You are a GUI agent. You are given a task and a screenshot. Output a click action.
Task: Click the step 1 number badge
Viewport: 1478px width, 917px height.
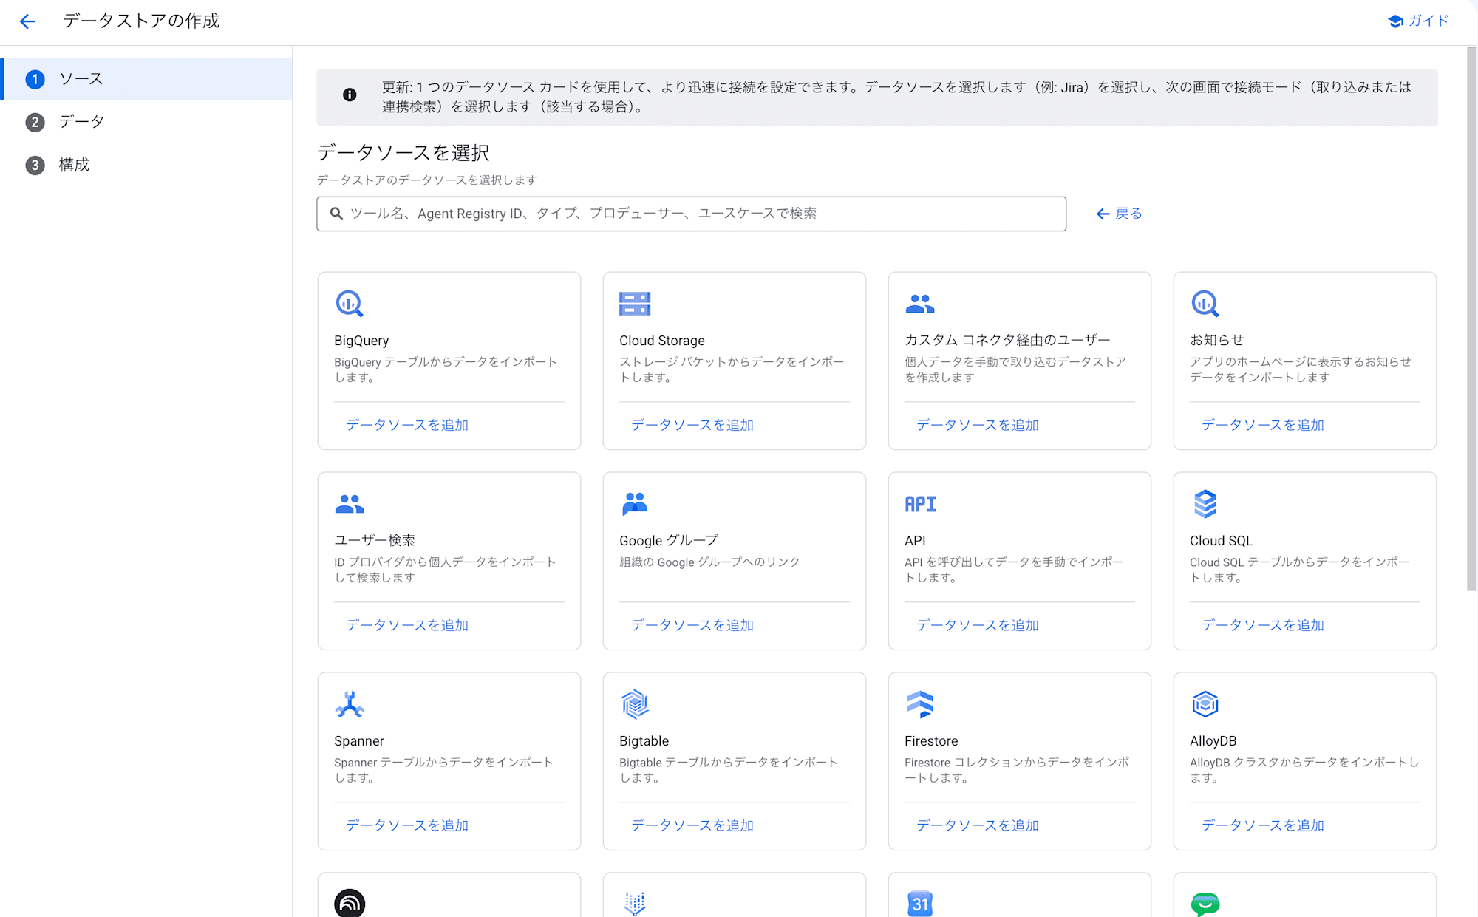pos(35,79)
